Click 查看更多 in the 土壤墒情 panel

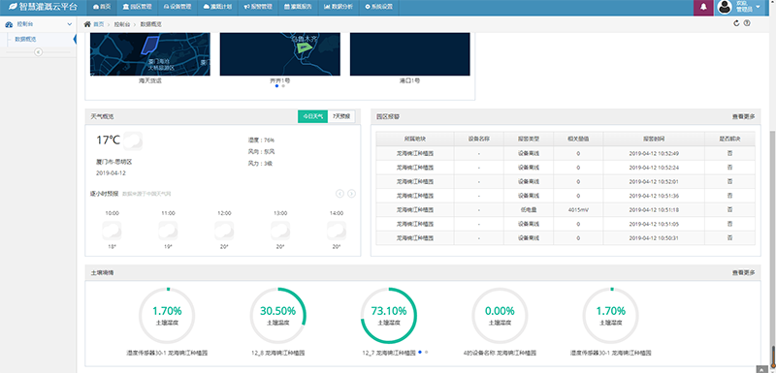click(x=744, y=272)
